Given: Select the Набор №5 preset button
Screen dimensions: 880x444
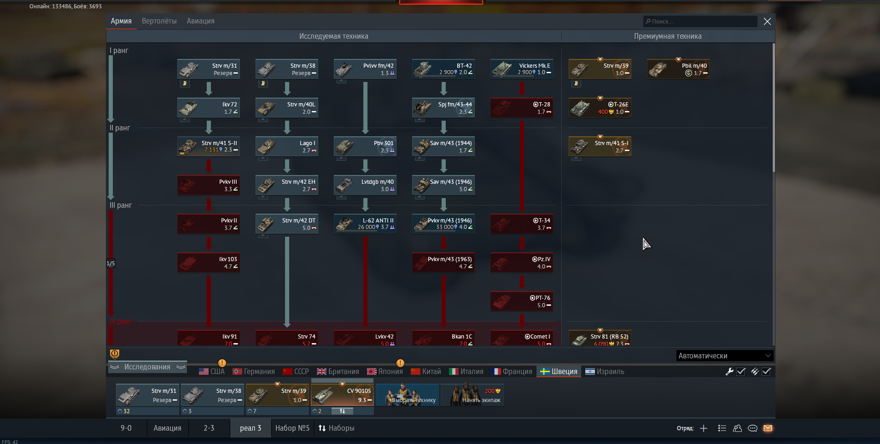Looking at the screenshot, I should click(x=292, y=428).
